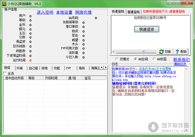Tick the 全选 checkbox

[x=5, y=73]
